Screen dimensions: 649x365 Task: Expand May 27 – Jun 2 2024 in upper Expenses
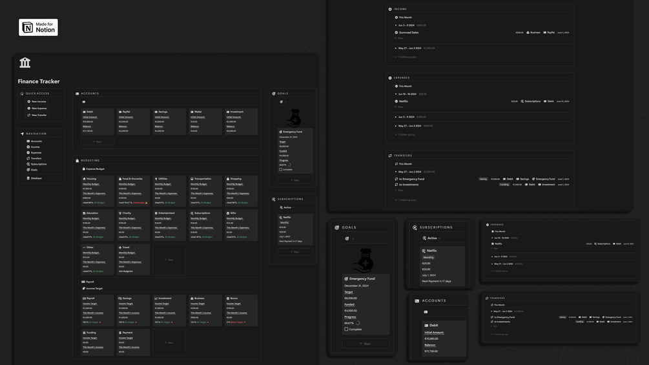click(x=396, y=126)
